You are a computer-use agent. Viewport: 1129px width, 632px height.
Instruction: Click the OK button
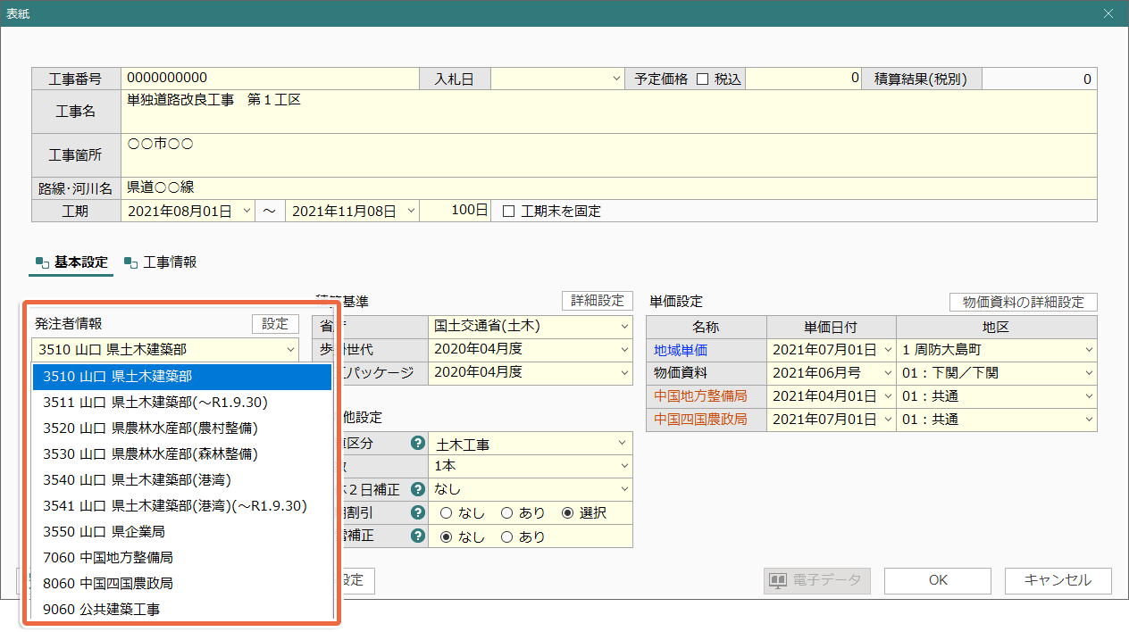pyautogui.click(x=938, y=580)
